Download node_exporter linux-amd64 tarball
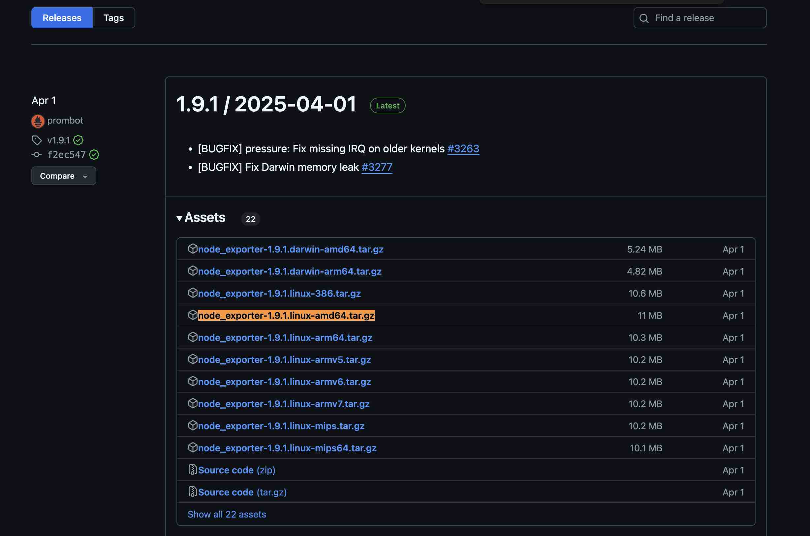 pos(286,315)
